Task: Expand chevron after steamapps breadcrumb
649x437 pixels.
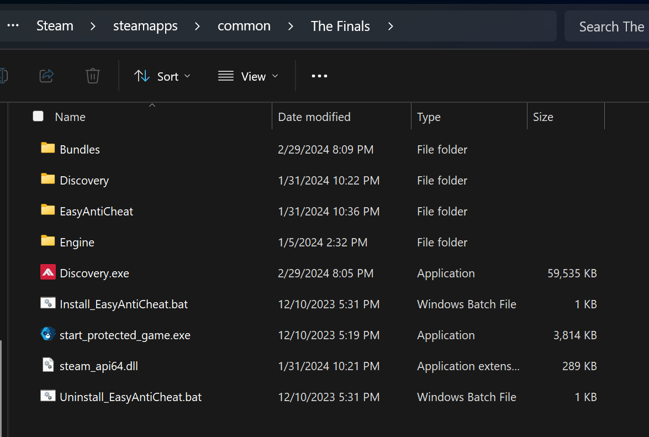Action: pos(197,26)
